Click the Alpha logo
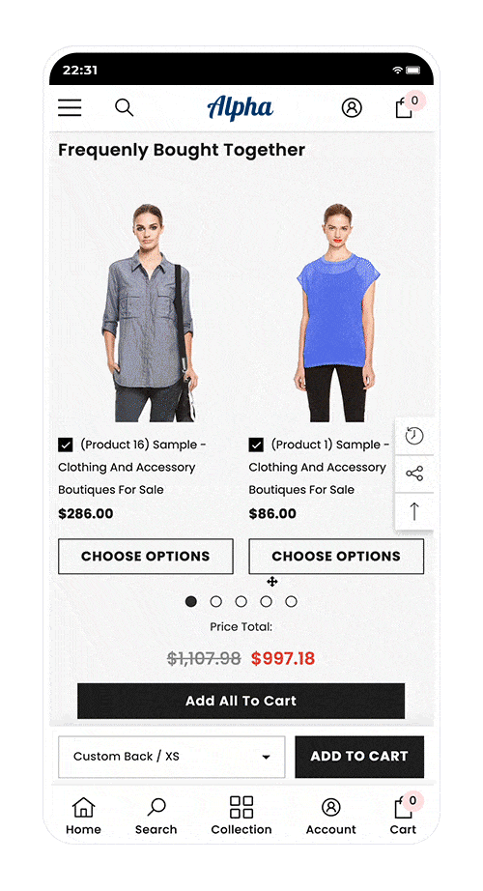Image resolution: width=483 pixels, height=891 pixels. coord(240,107)
